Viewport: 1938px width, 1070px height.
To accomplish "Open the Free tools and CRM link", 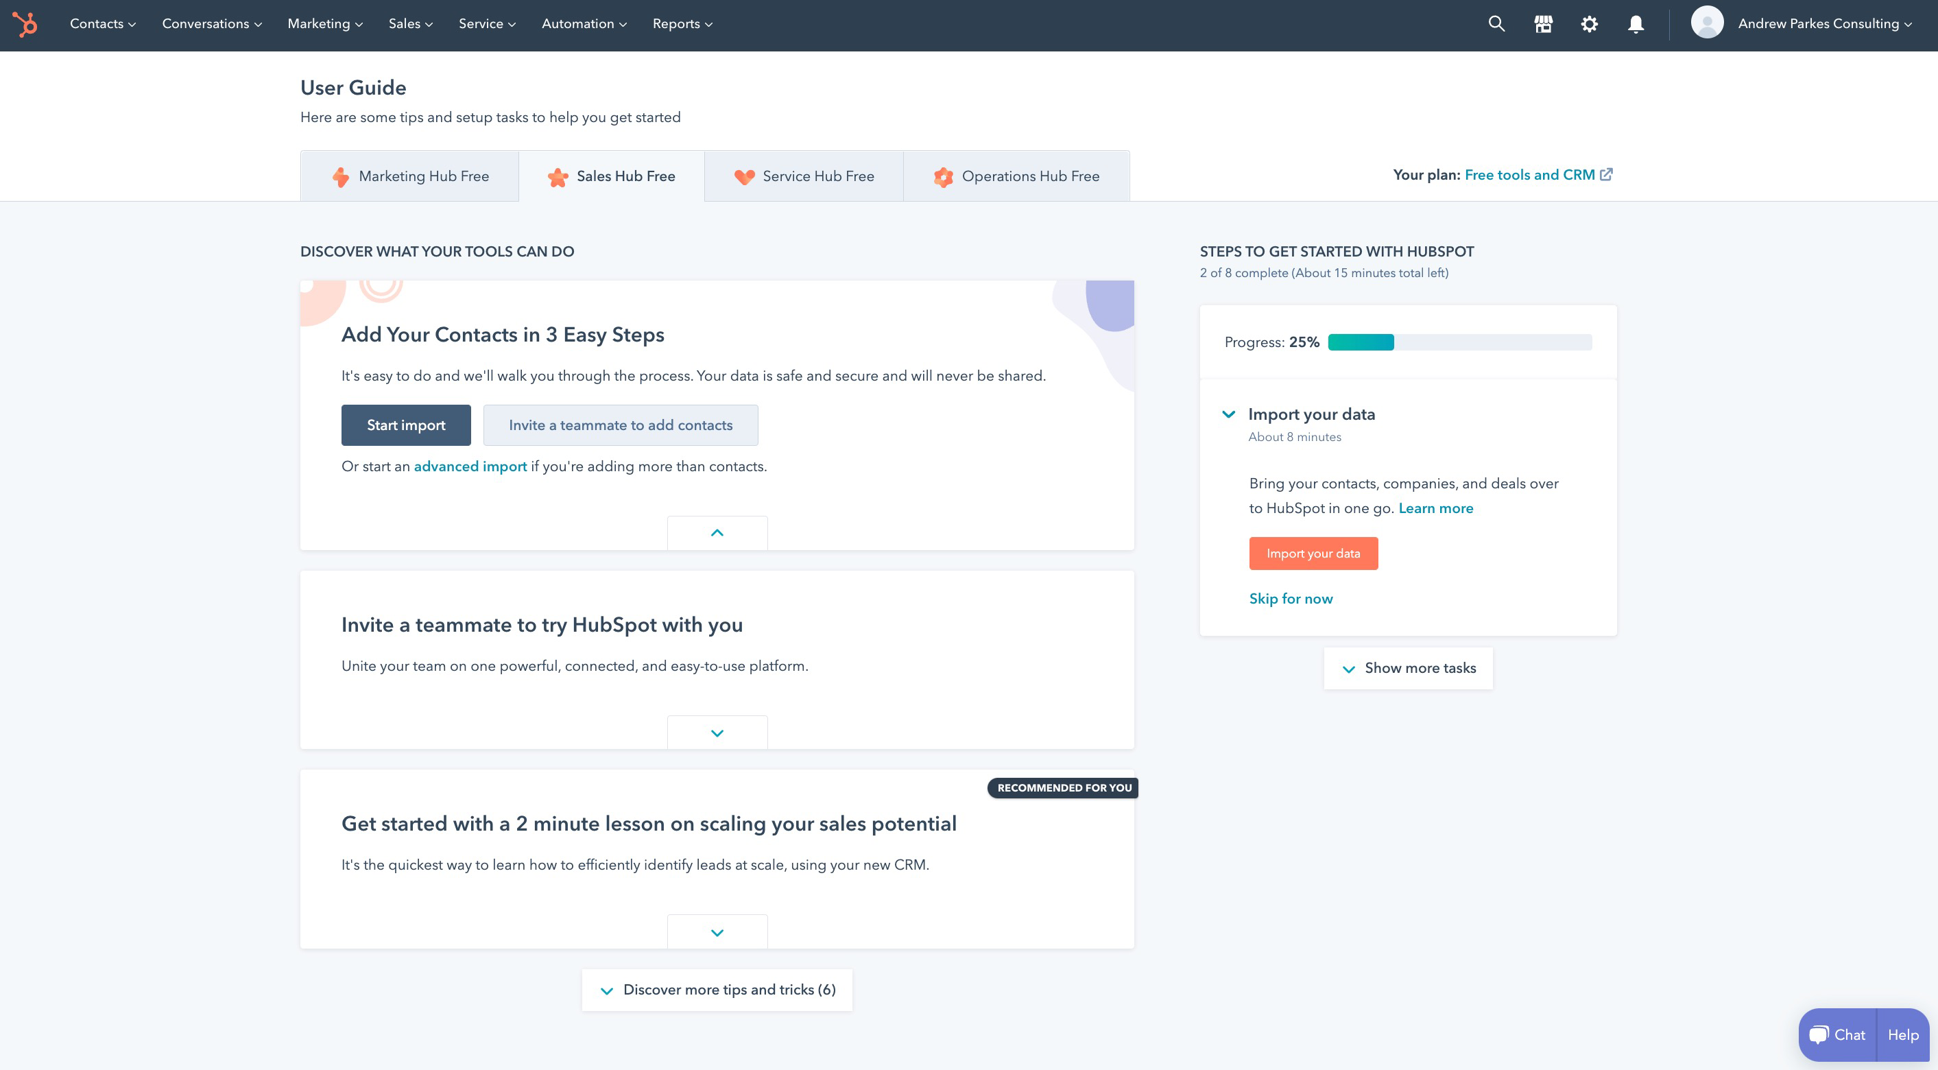I will pyautogui.click(x=1529, y=175).
